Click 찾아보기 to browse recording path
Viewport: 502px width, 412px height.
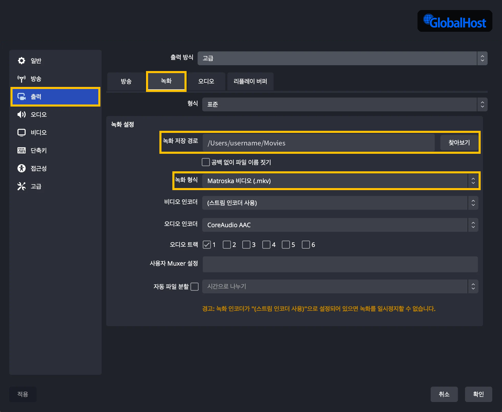coord(459,142)
